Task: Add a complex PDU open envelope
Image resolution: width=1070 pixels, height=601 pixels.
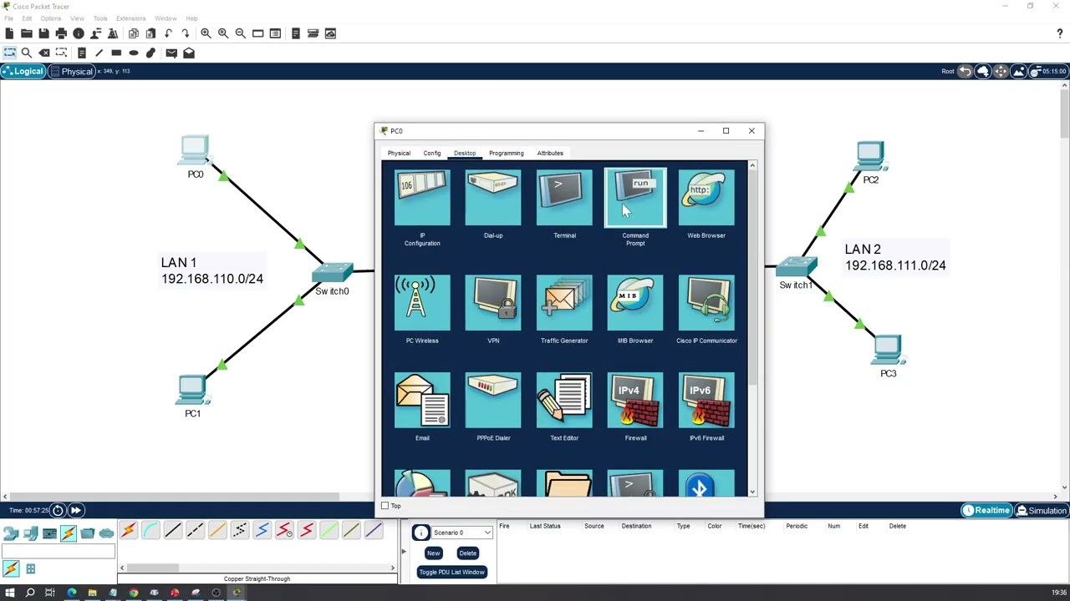Action: (189, 53)
